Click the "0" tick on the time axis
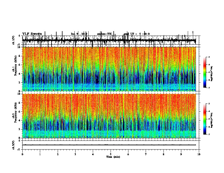This screenshot has width=224, height=173. tap(22, 154)
